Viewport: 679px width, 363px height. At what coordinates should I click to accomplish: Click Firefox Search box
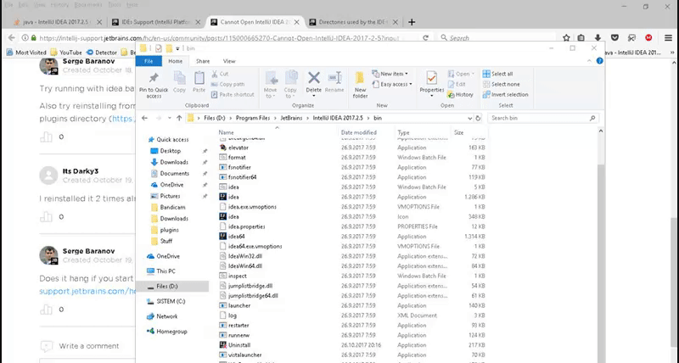pyautogui.click(x=496, y=38)
